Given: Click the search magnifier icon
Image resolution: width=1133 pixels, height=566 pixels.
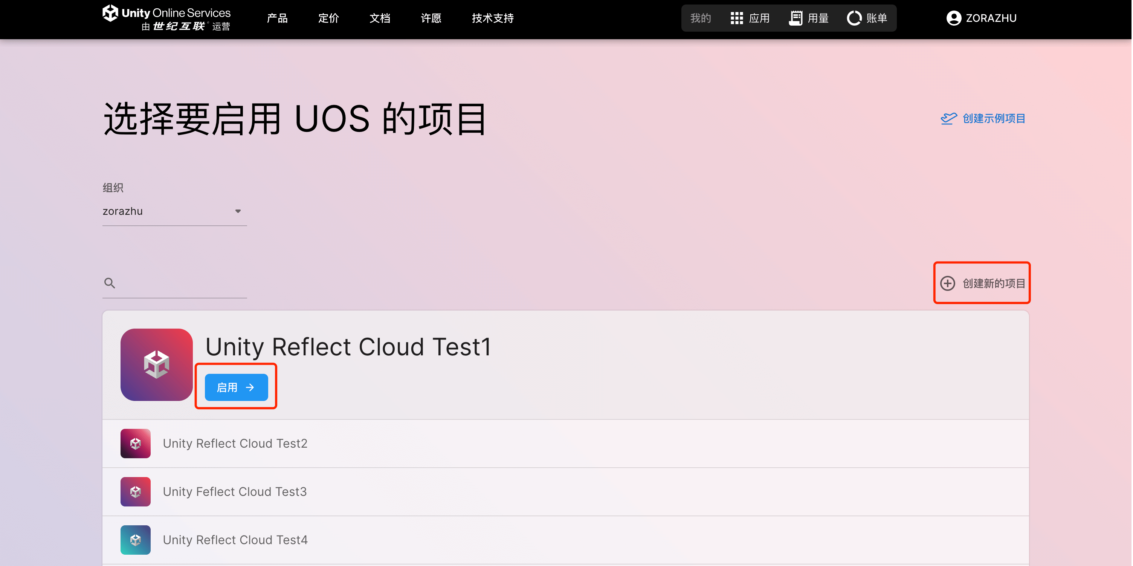Looking at the screenshot, I should 110,283.
